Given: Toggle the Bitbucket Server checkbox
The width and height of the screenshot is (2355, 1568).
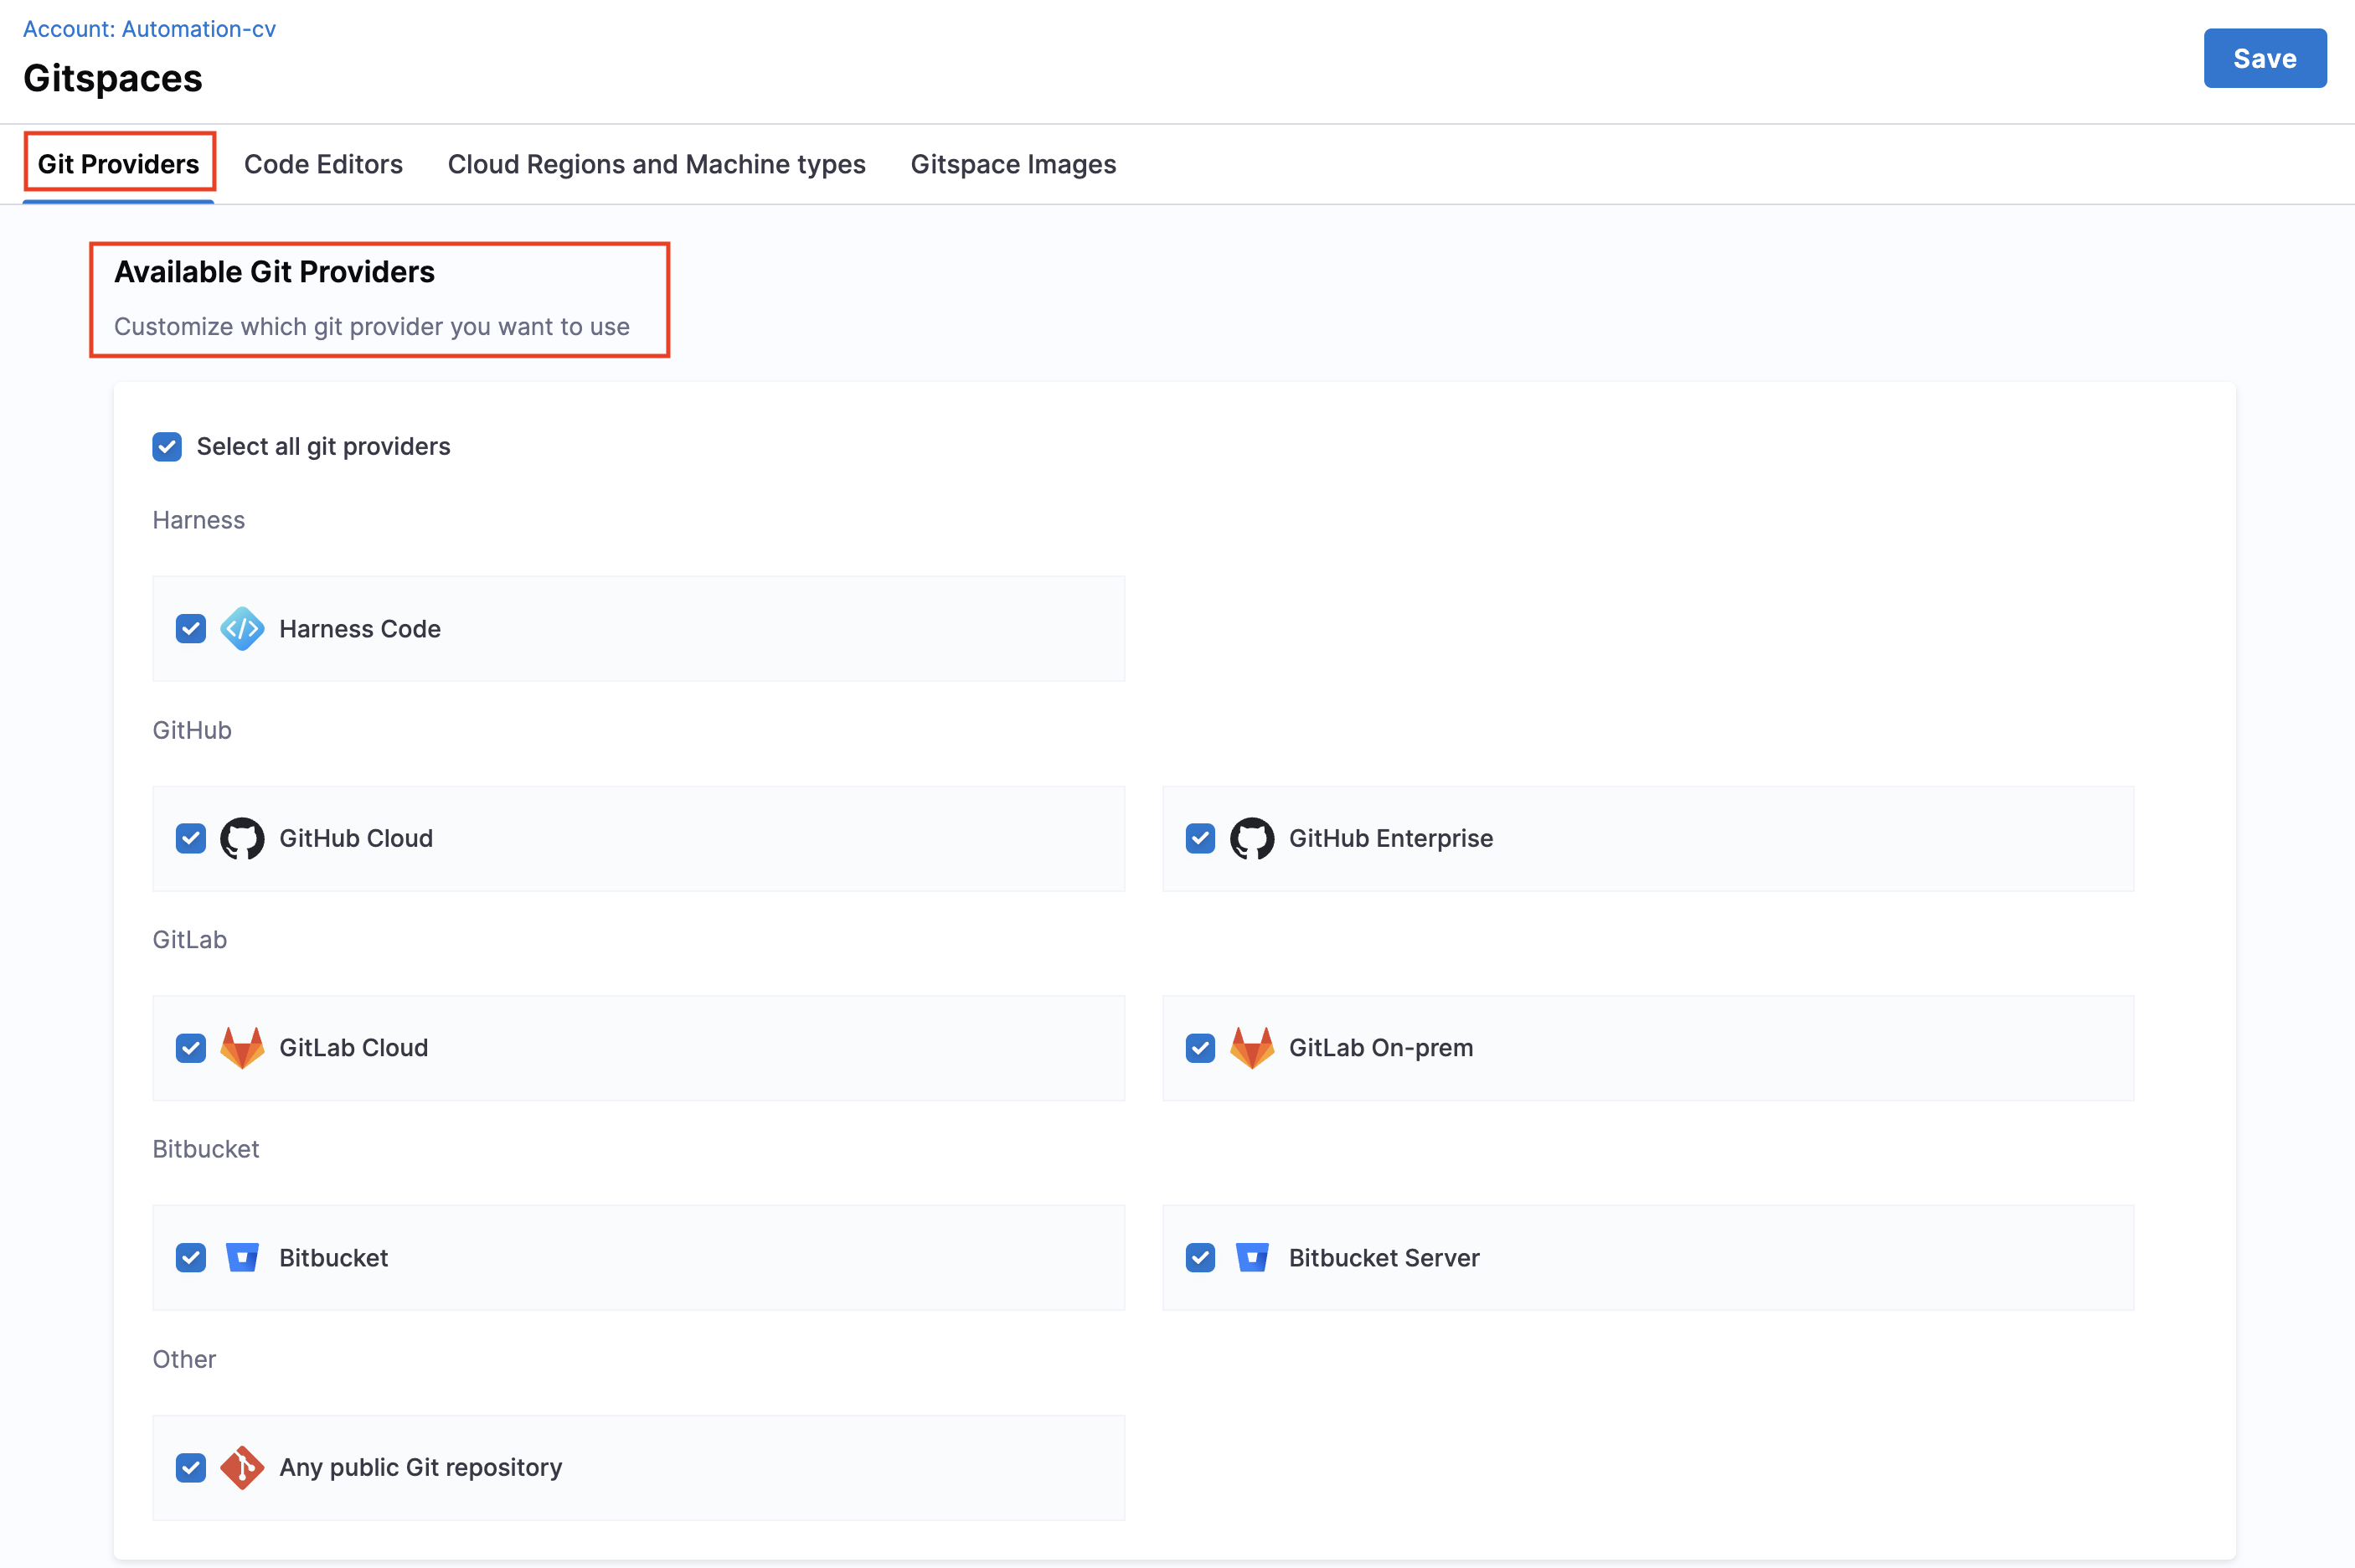Looking at the screenshot, I should 1200,1257.
